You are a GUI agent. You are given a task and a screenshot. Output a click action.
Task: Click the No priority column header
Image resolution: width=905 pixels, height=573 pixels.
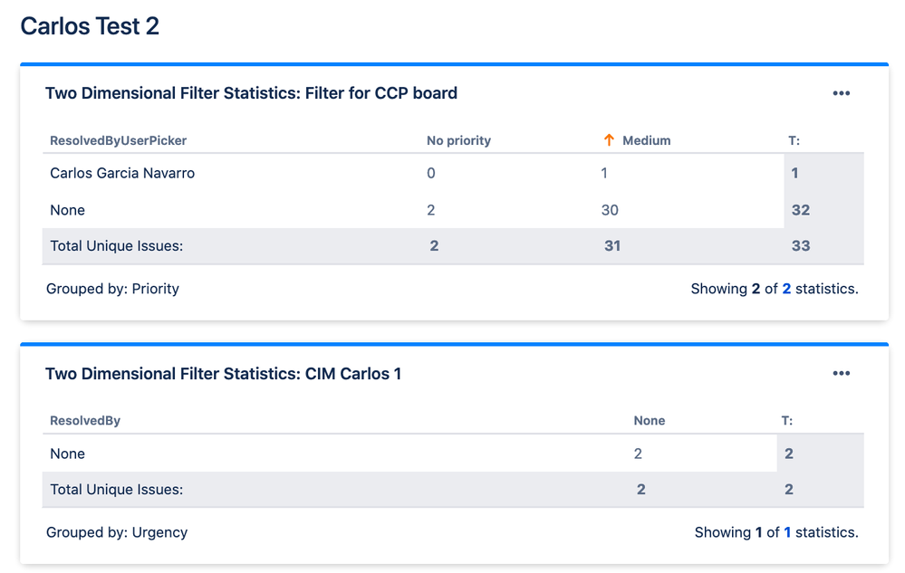[458, 140]
